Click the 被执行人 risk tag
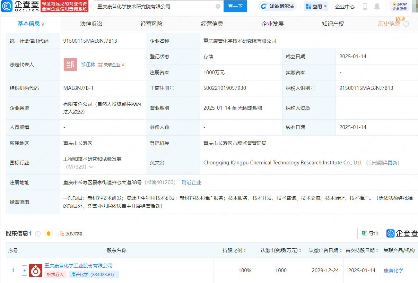This screenshot has width=418, height=283. click(55, 274)
